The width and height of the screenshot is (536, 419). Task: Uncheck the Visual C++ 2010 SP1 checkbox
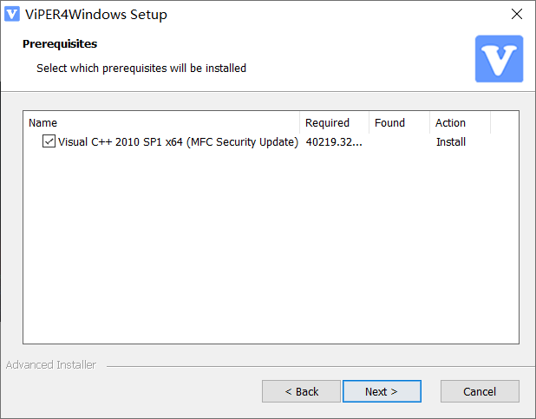click(x=49, y=141)
